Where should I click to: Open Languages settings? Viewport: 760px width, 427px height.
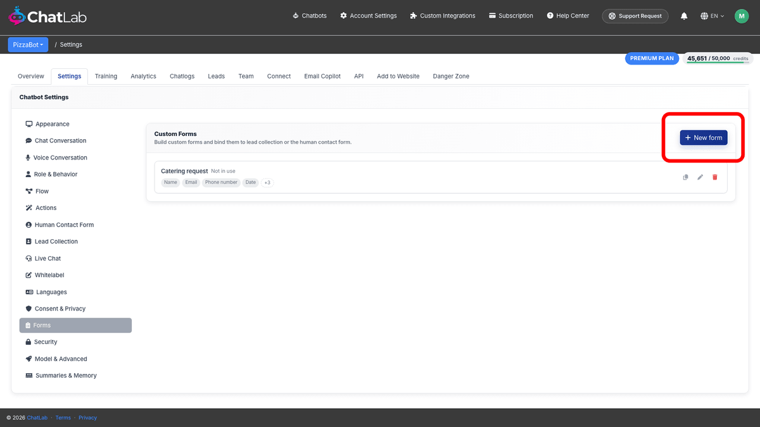[x=75, y=292]
